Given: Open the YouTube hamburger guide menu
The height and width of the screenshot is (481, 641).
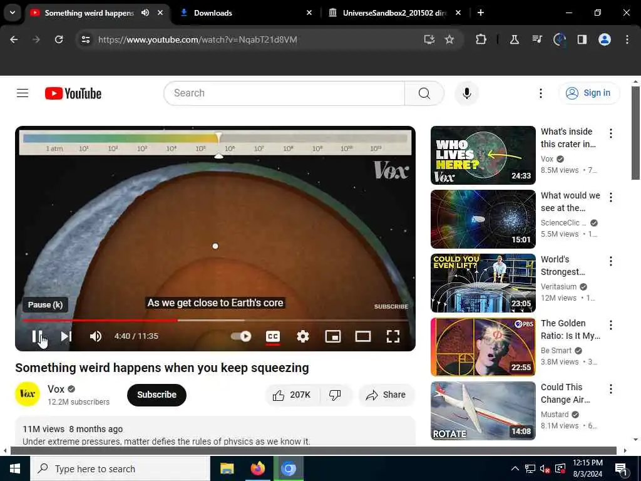Looking at the screenshot, I should (x=23, y=93).
